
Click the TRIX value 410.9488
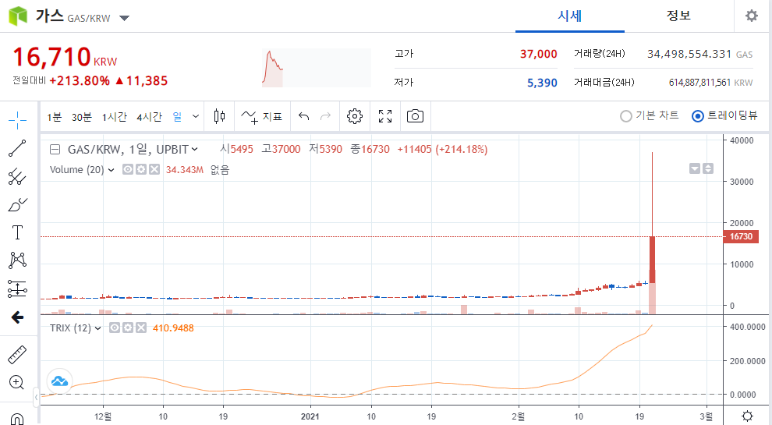pos(173,328)
